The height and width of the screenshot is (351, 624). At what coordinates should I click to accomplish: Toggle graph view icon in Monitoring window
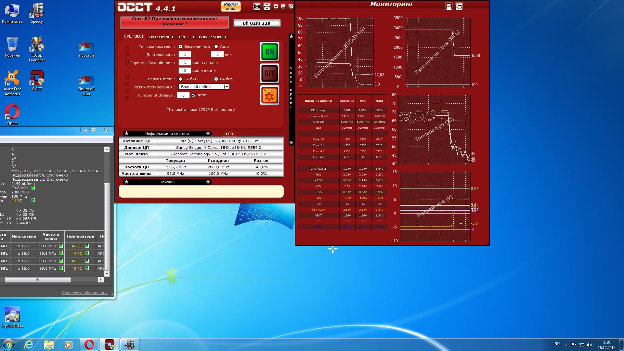point(449,6)
